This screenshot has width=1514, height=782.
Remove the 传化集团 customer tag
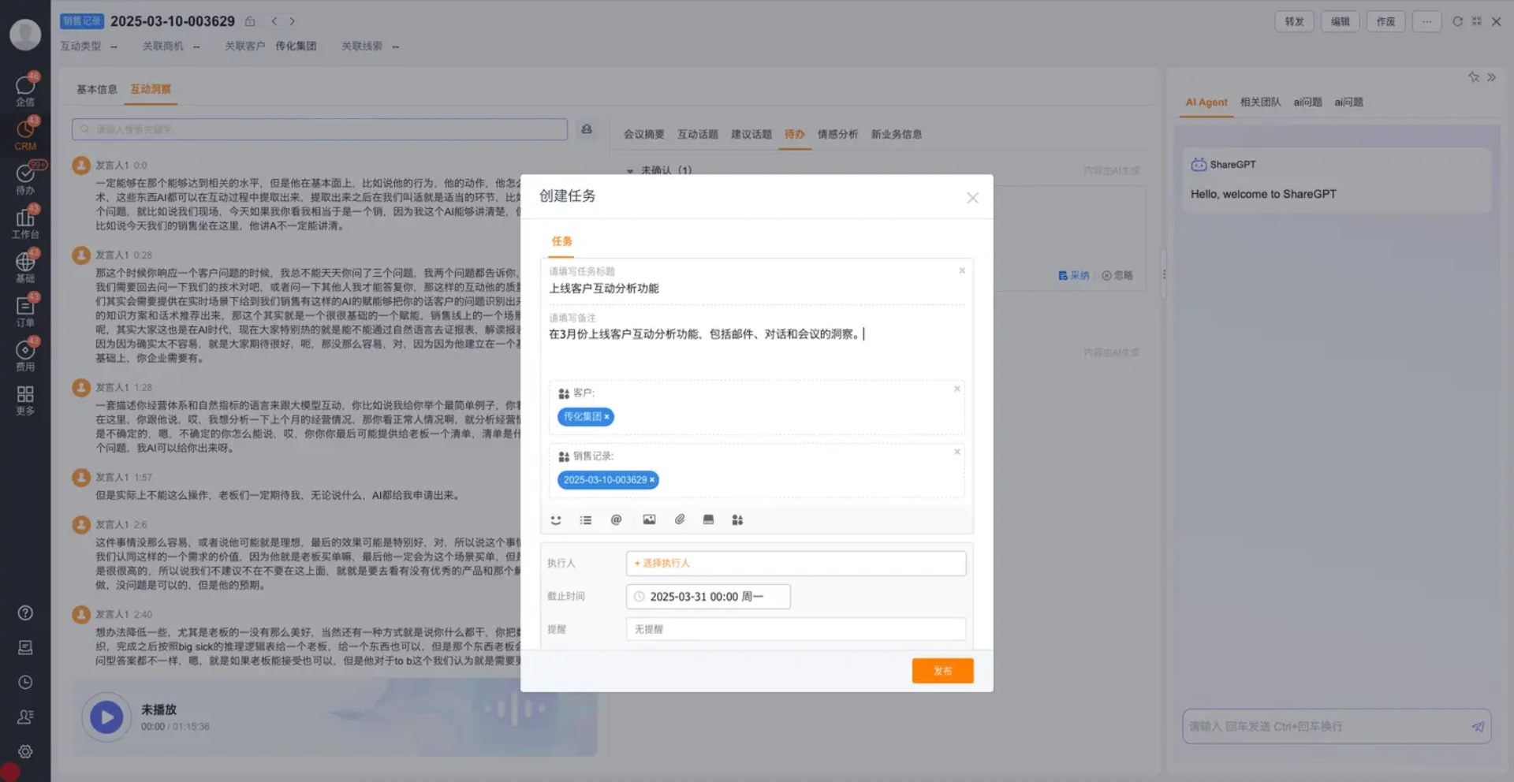(x=606, y=416)
